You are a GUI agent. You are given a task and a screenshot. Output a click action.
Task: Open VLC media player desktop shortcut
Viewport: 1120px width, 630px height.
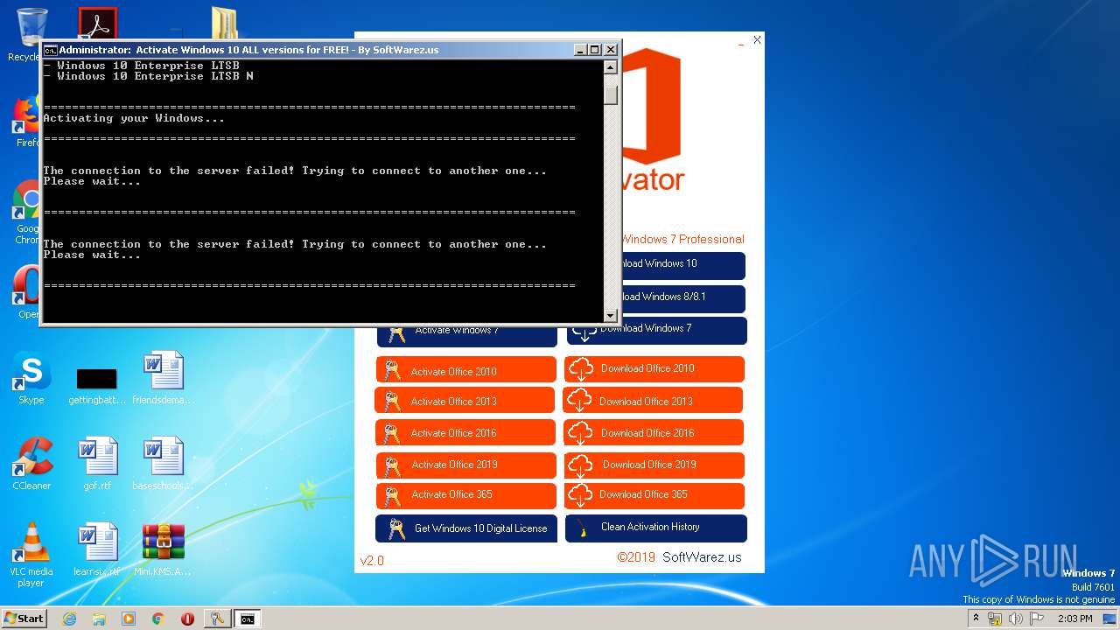[x=31, y=555]
